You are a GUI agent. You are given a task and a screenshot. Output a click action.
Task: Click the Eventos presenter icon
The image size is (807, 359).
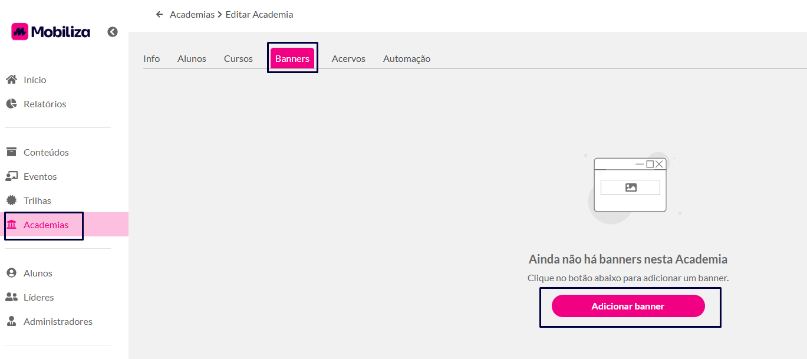click(11, 176)
